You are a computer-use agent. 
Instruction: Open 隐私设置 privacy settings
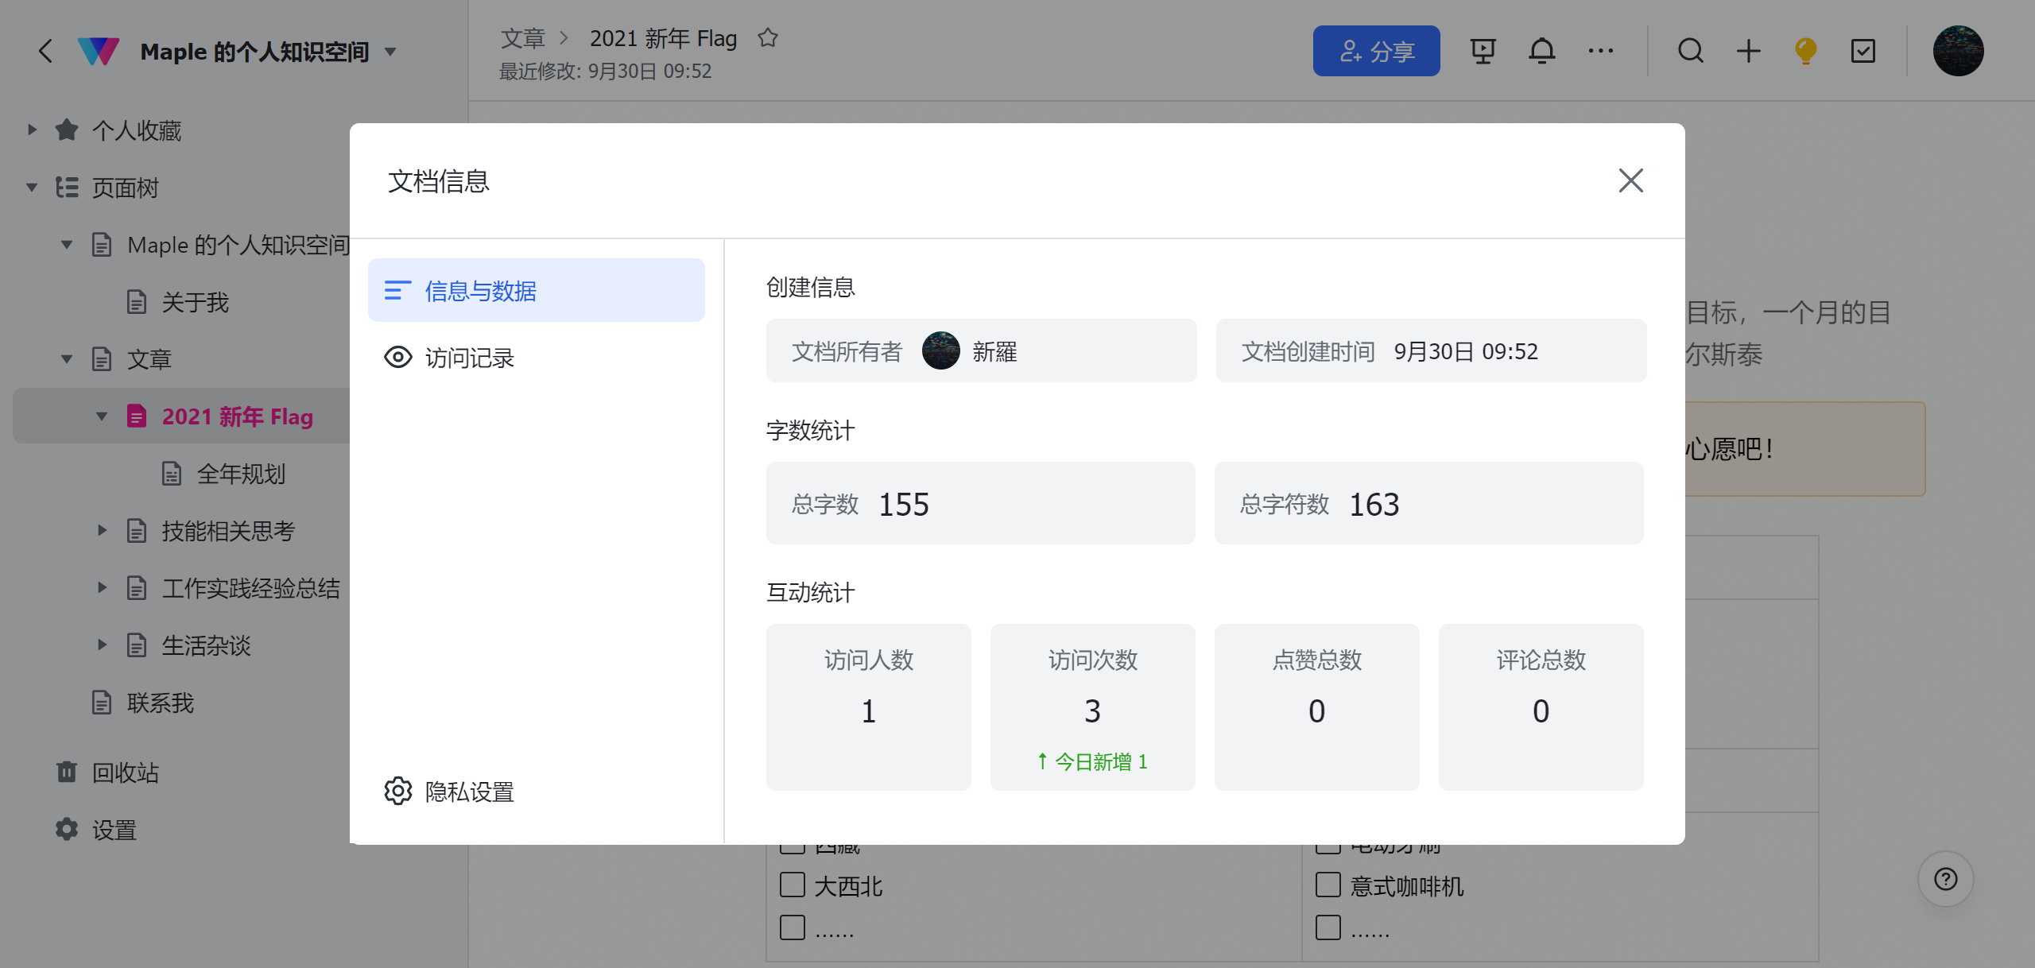468,791
